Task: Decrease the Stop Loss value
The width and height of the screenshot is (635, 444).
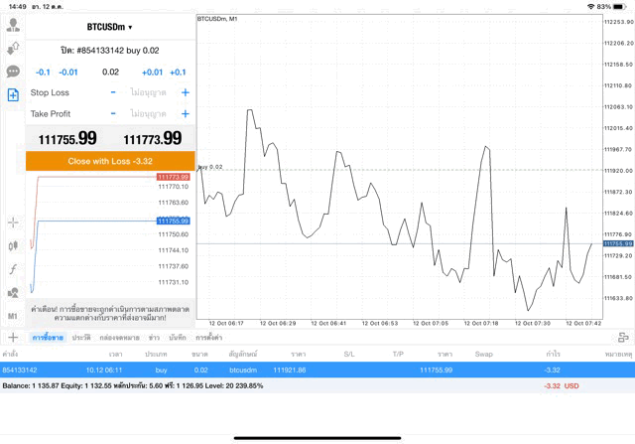Action: pyautogui.click(x=113, y=92)
